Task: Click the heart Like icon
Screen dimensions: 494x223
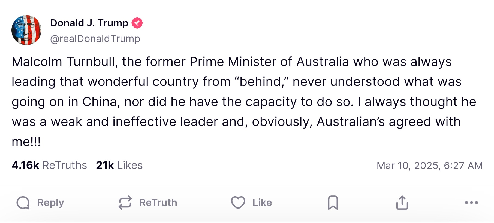Action: point(238,203)
